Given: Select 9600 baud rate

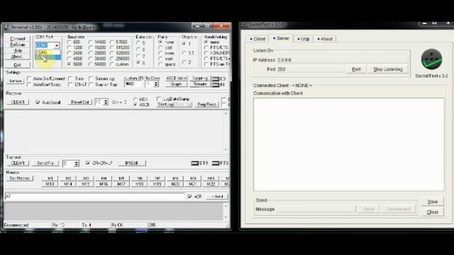Looking at the screenshot, I should pyautogui.click(x=70, y=64).
